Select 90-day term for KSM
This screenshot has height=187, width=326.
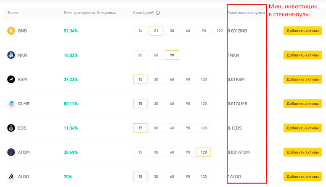click(x=188, y=79)
